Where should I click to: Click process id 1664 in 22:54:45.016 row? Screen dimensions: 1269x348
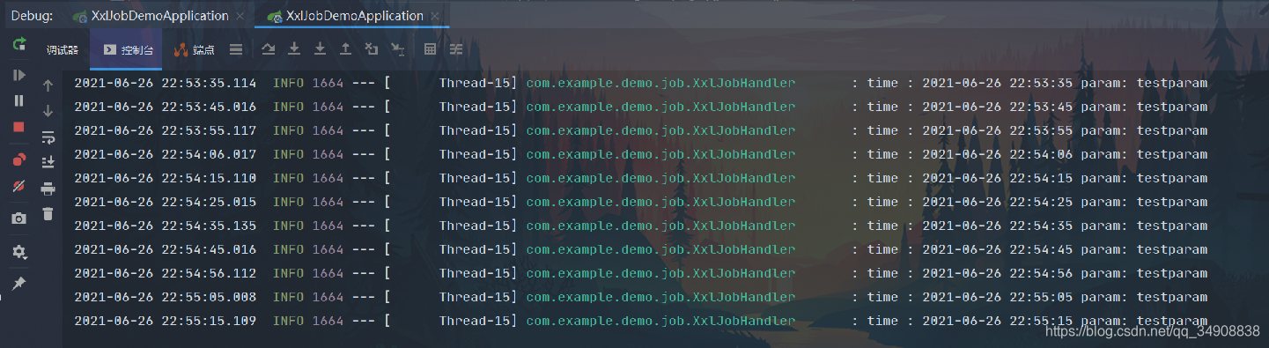(328, 249)
